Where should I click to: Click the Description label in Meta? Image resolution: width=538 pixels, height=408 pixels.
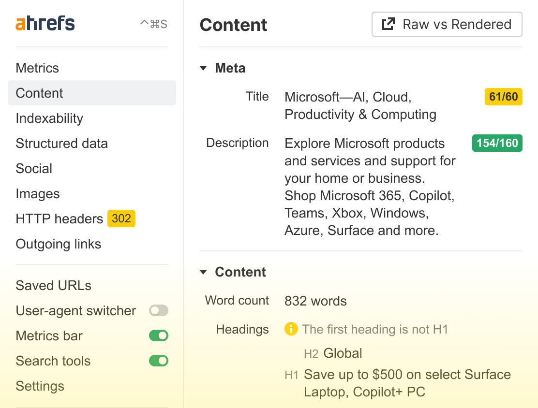(238, 143)
